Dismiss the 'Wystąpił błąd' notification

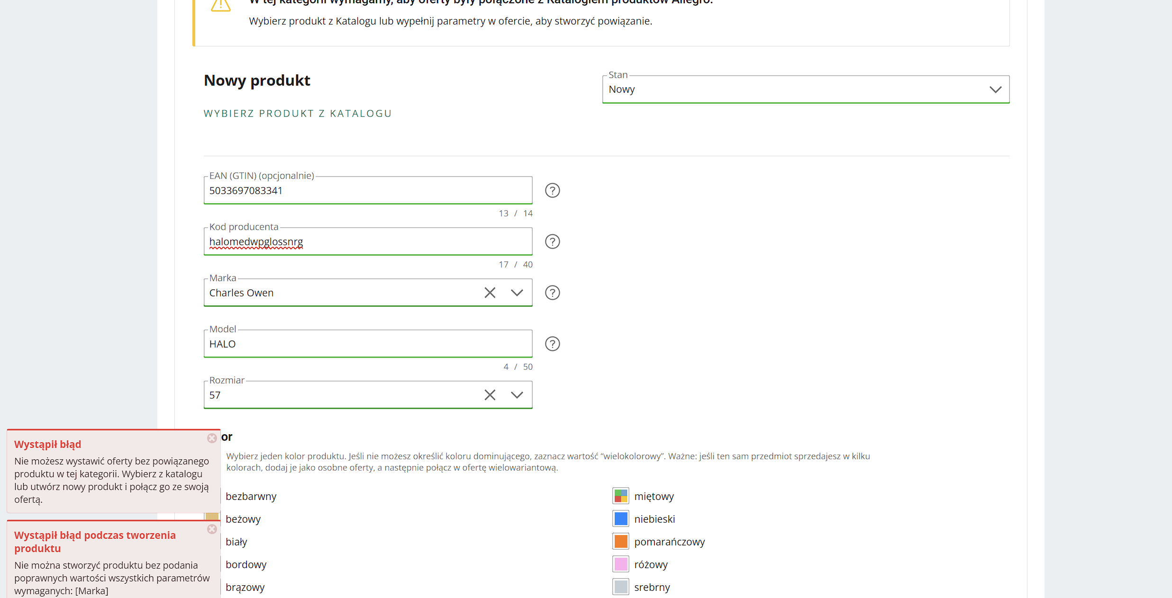(x=212, y=438)
